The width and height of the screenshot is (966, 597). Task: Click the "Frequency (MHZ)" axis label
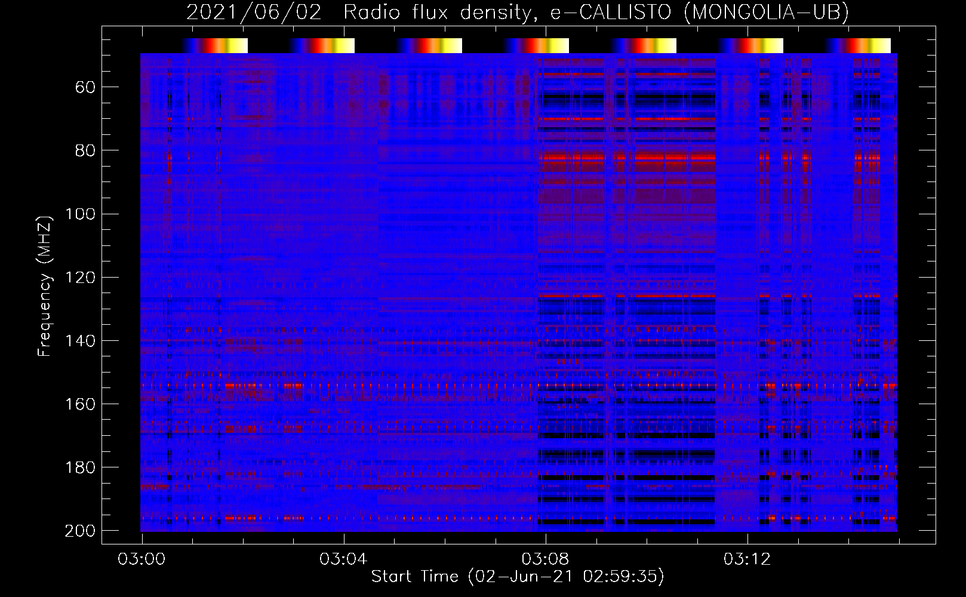[x=45, y=286]
